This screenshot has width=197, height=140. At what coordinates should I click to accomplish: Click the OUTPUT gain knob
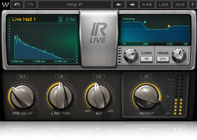[147, 97]
